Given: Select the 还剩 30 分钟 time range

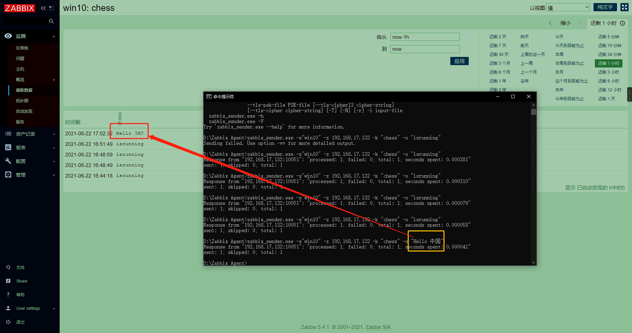Looking at the screenshot, I should (x=610, y=55).
